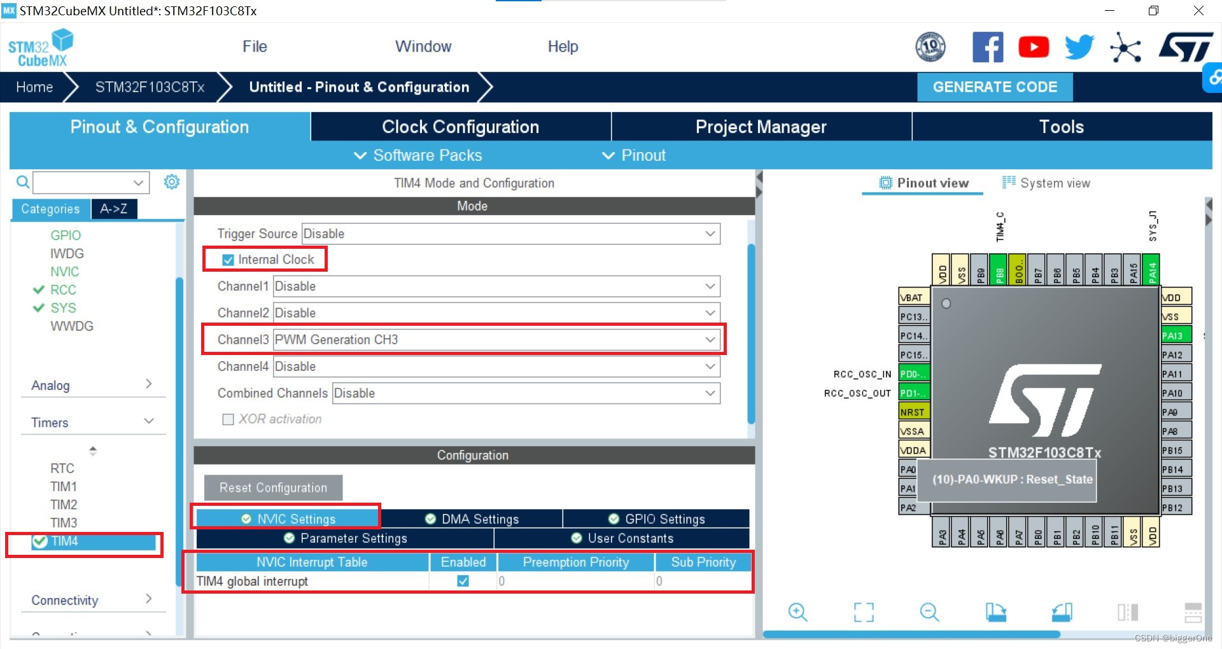Open the Help menu
This screenshot has height=649, width=1222.
(563, 46)
